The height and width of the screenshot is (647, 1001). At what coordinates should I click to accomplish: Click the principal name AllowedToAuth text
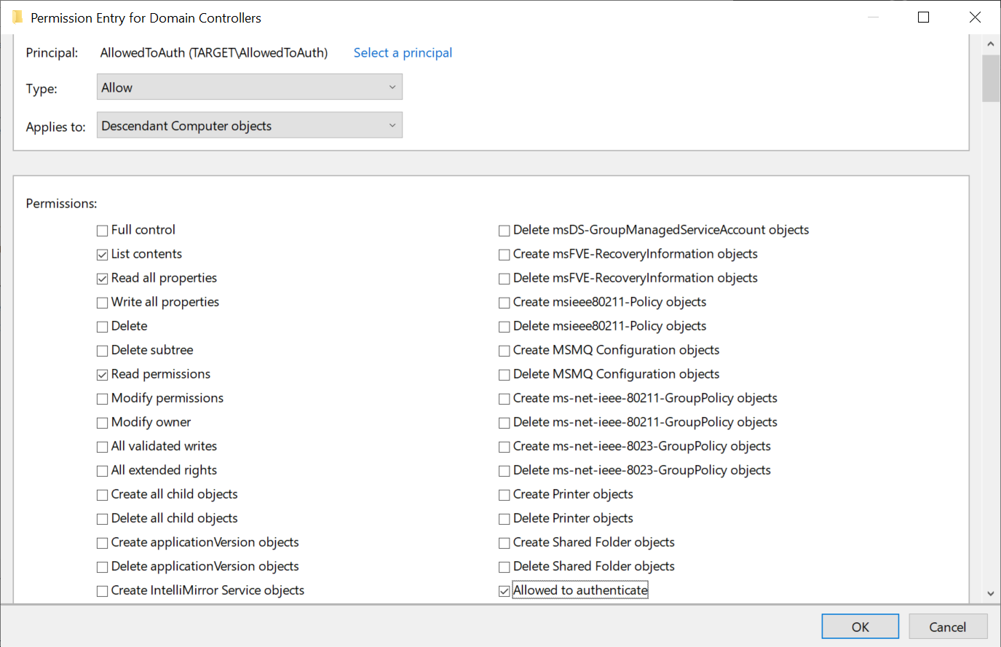pyautogui.click(x=214, y=52)
